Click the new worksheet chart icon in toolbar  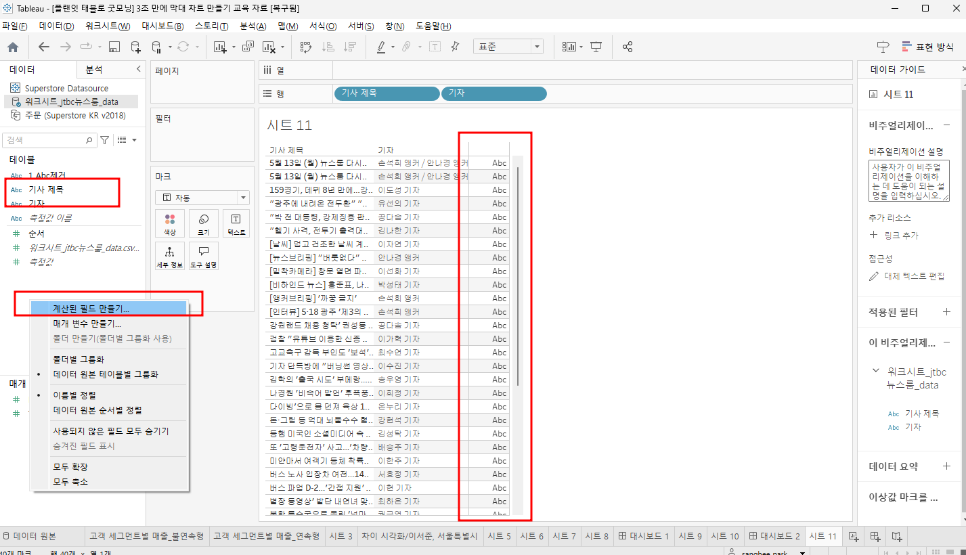tap(219, 47)
